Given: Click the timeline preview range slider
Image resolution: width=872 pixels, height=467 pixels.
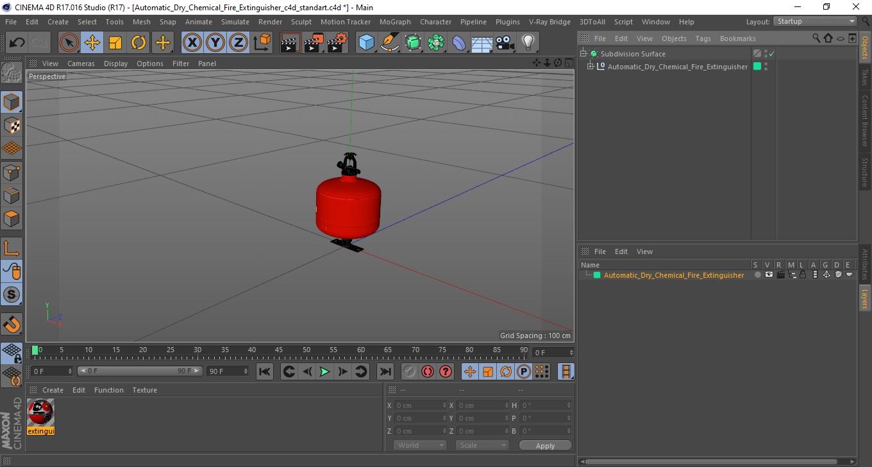Looking at the screenshot, I should pyautogui.click(x=140, y=371).
